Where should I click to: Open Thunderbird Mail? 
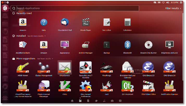click(x=65, y=22)
